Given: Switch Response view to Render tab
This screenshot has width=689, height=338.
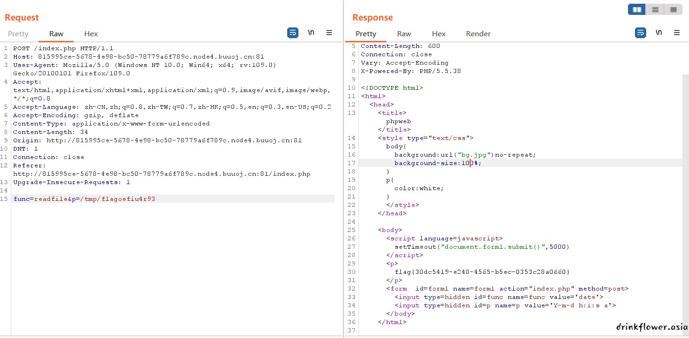Looking at the screenshot, I should click(x=478, y=34).
